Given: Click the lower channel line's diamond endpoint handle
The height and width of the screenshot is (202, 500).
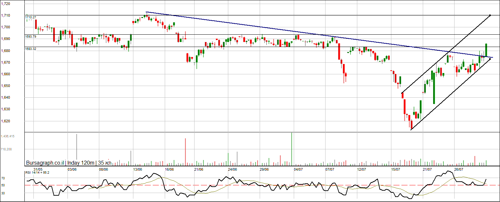Looking at the screenshot, I should pos(490,59).
